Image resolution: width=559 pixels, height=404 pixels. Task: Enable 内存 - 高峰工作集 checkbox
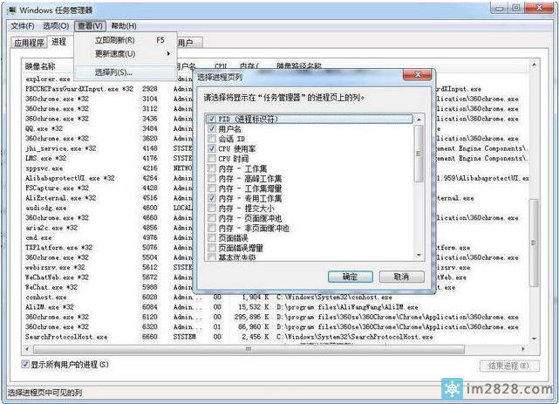pos(211,179)
